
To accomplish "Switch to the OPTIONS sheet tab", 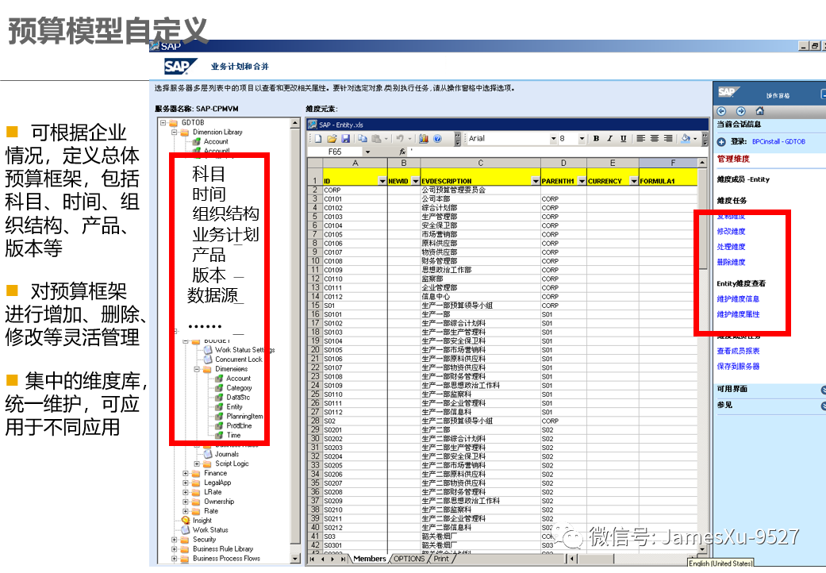I will click(x=409, y=559).
